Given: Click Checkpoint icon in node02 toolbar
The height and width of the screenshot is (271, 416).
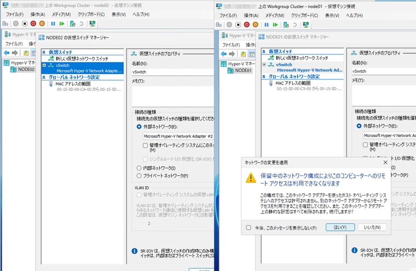Looking at the screenshot, I should pyautogui.click(x=72, y=24).
